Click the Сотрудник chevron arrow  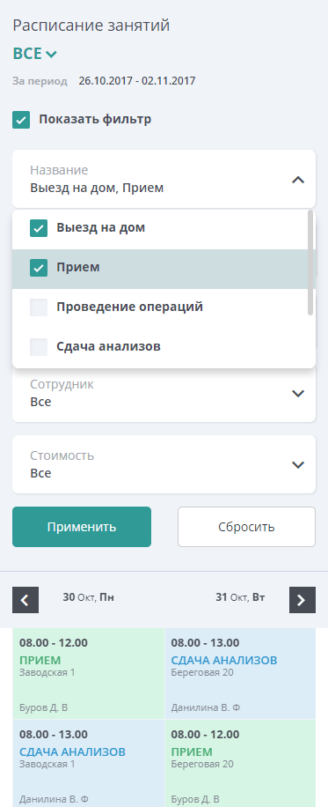coord(298,393)
